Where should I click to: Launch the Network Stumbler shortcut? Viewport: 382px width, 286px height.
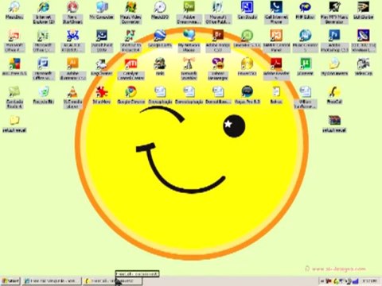click(189, 69)
